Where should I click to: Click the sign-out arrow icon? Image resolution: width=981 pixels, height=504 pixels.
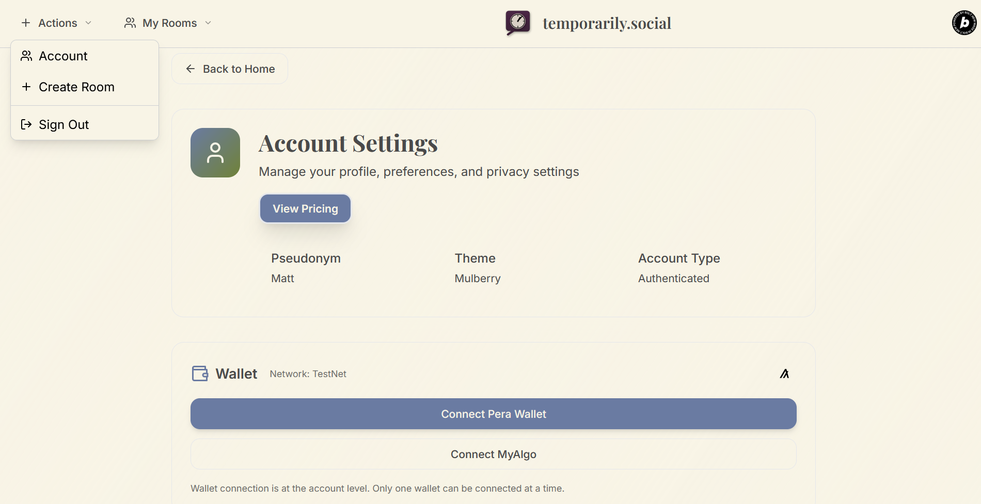[26, 124]
